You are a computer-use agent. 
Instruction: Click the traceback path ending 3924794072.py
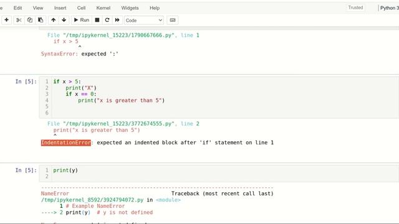[x=92, y=200]
